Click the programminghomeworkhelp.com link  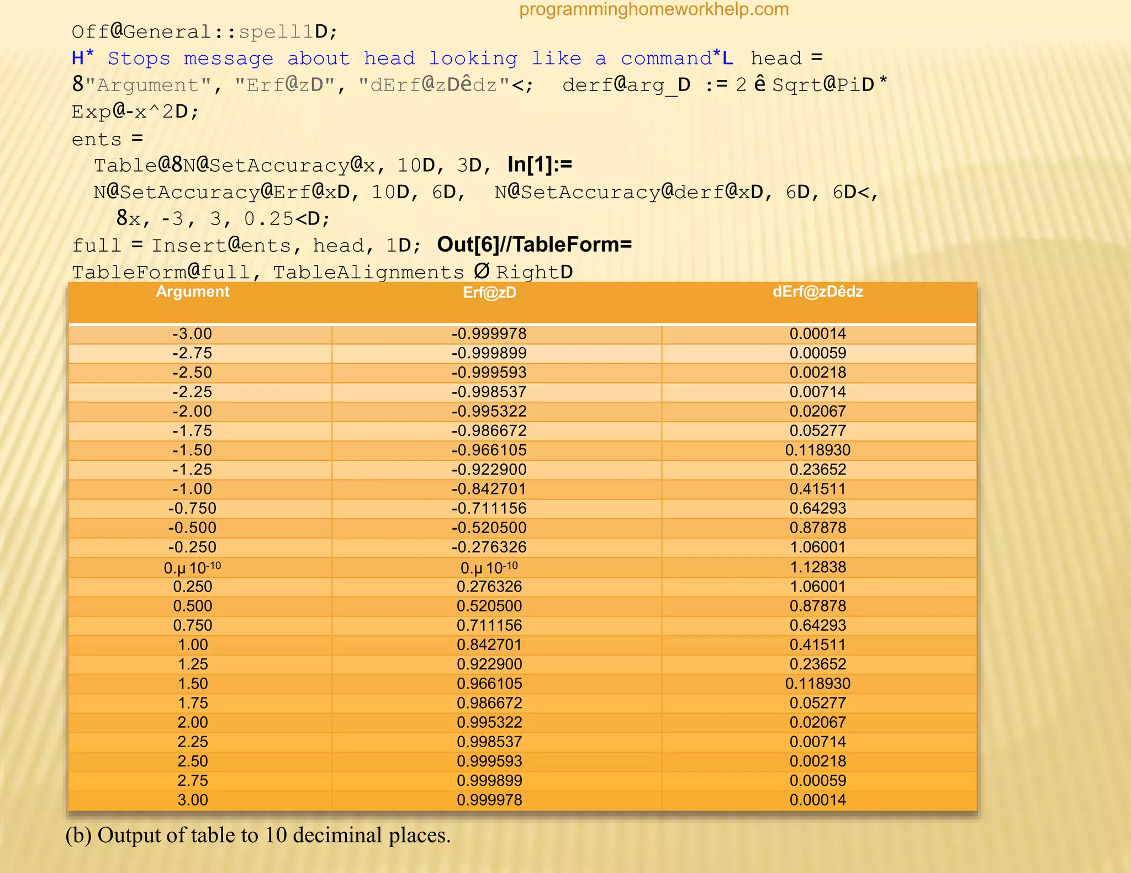click(654, 9)
